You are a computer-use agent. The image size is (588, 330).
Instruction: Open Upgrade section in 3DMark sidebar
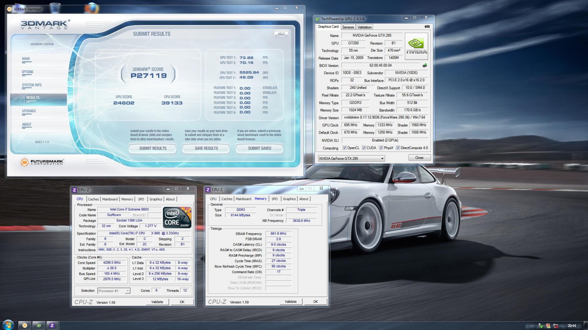tap(39, 112)
